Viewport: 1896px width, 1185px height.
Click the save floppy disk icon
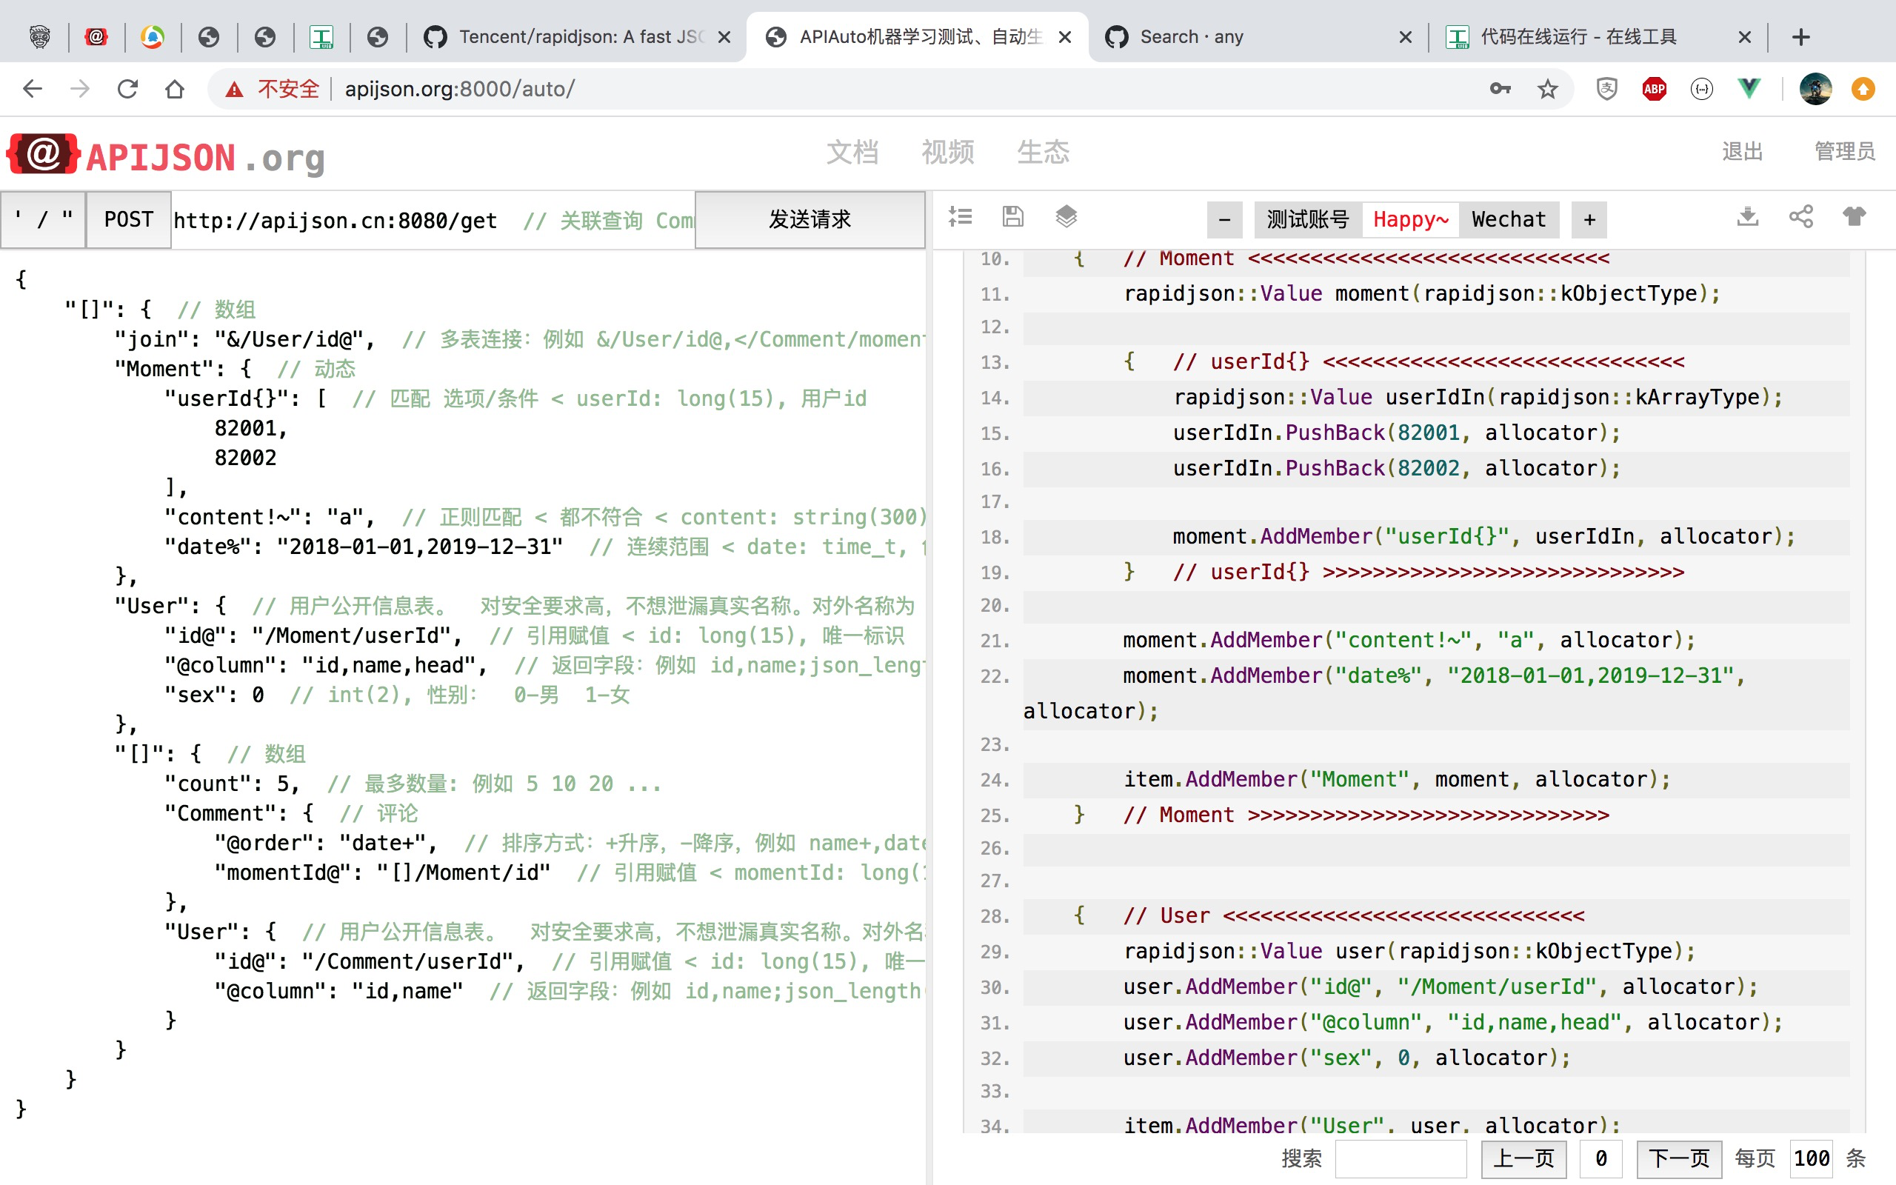coord(1012,216)
